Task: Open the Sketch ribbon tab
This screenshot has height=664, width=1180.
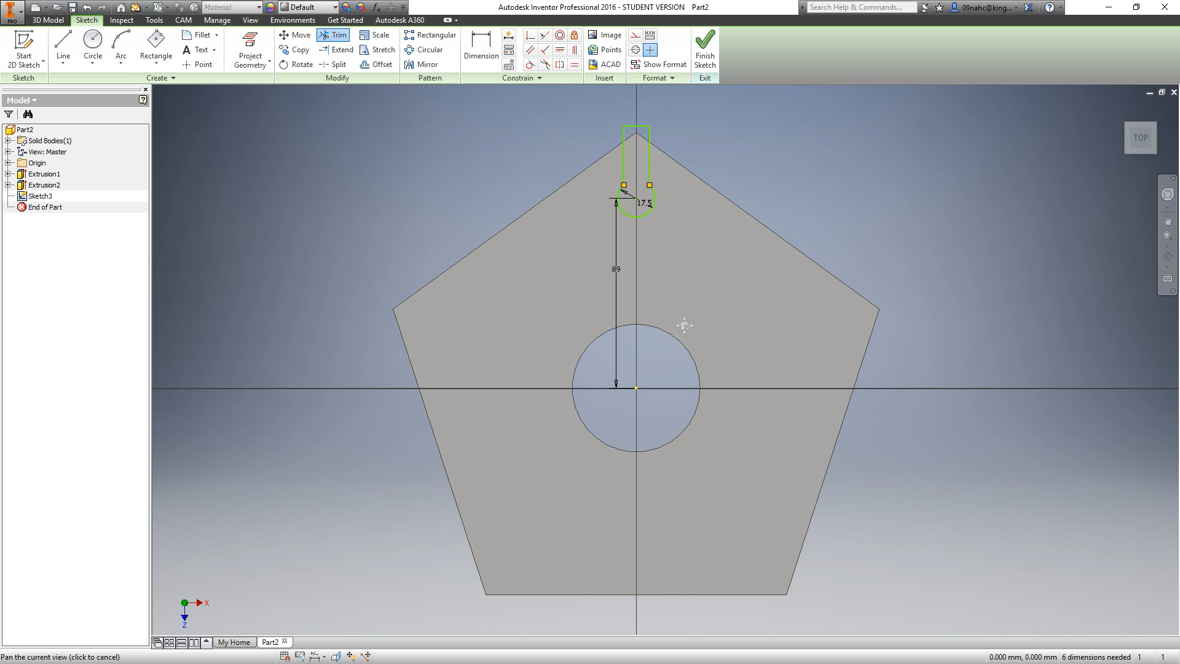Action: point(87,20)
